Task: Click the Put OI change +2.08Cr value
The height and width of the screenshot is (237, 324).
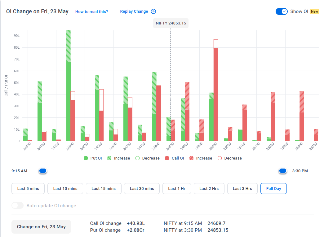Action: pyautogui.click(x=135, y=230)
